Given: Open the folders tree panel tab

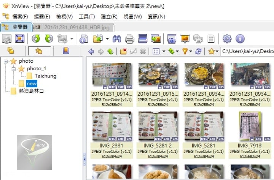Looking at the screenshot, I should (x=11, y=51).
